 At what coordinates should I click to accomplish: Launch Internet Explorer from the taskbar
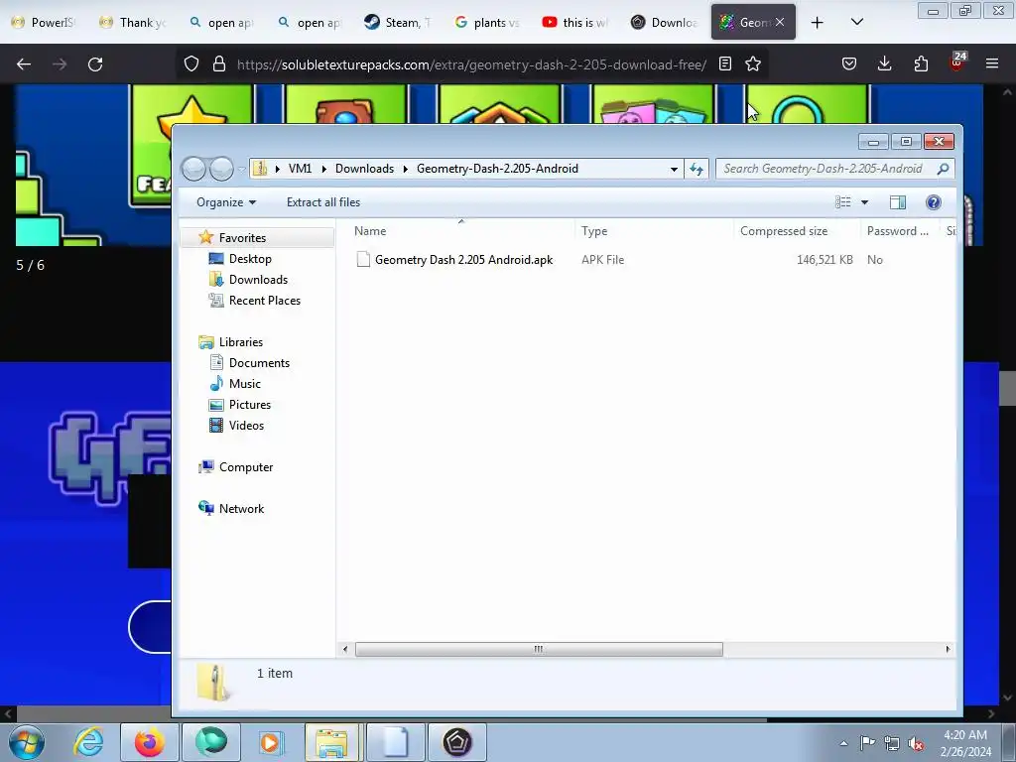tap(88, 742)
